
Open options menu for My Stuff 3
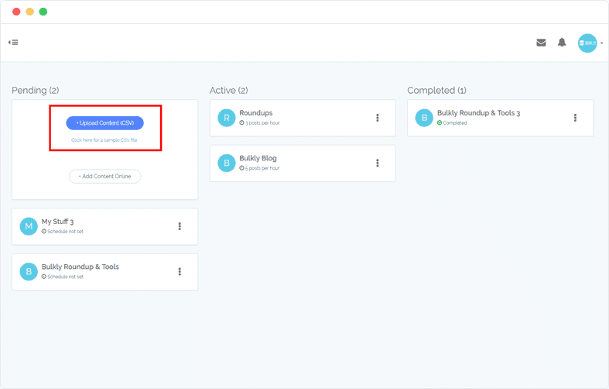(180, 226)
